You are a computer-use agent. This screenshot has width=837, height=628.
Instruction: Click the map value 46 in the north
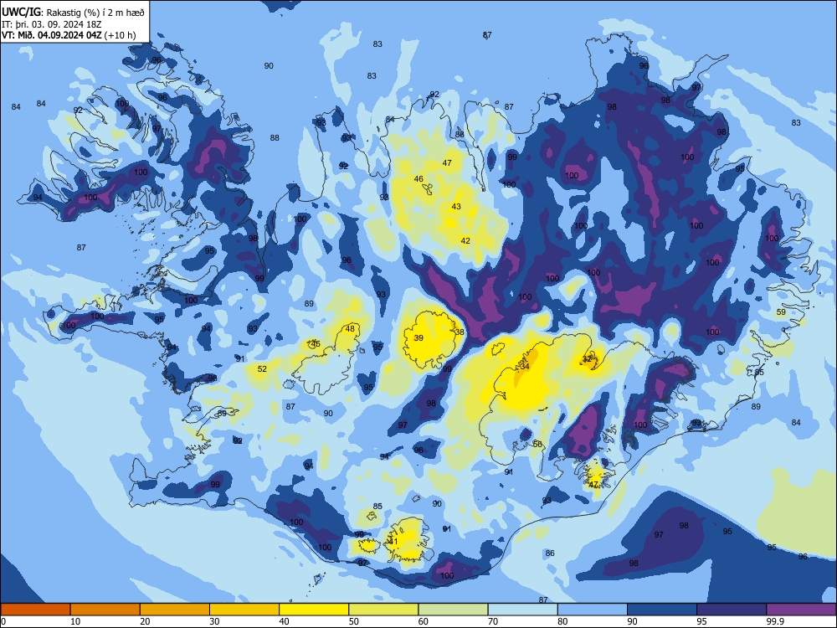click(x=418, y=179)
